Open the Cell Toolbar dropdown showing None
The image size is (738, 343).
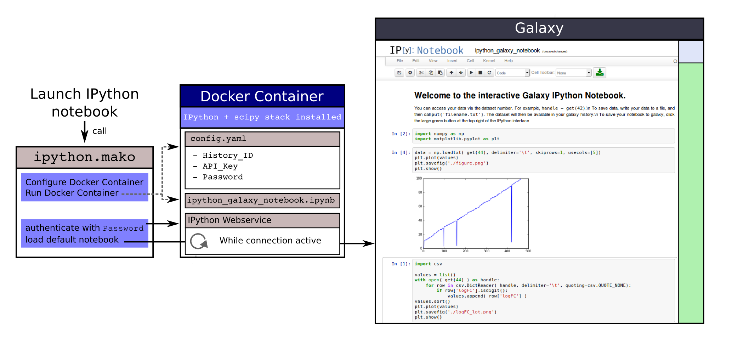[574, 73]
